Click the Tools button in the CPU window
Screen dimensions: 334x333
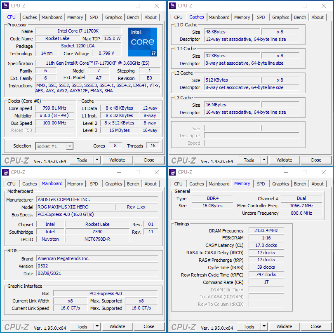[x=82, y=160]
